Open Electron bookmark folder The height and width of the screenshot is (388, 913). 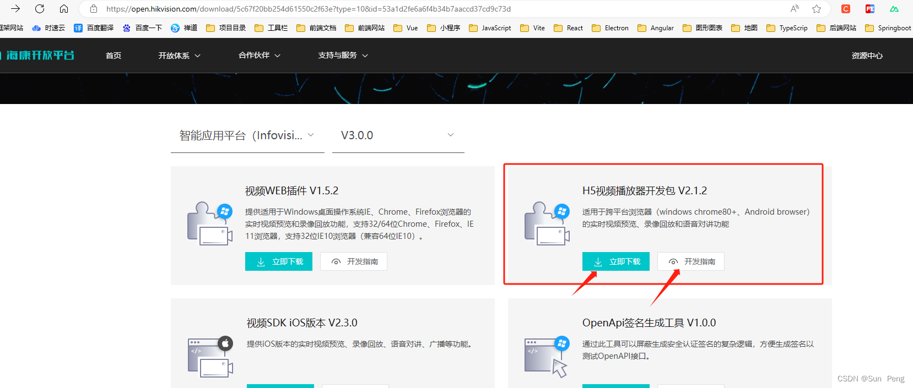click(x=610, y=28)
